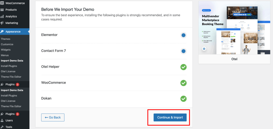The width and height of the screenshot is (273, 129).
Task: Click the Analytics bar chart icon
Action: [2, 17]
